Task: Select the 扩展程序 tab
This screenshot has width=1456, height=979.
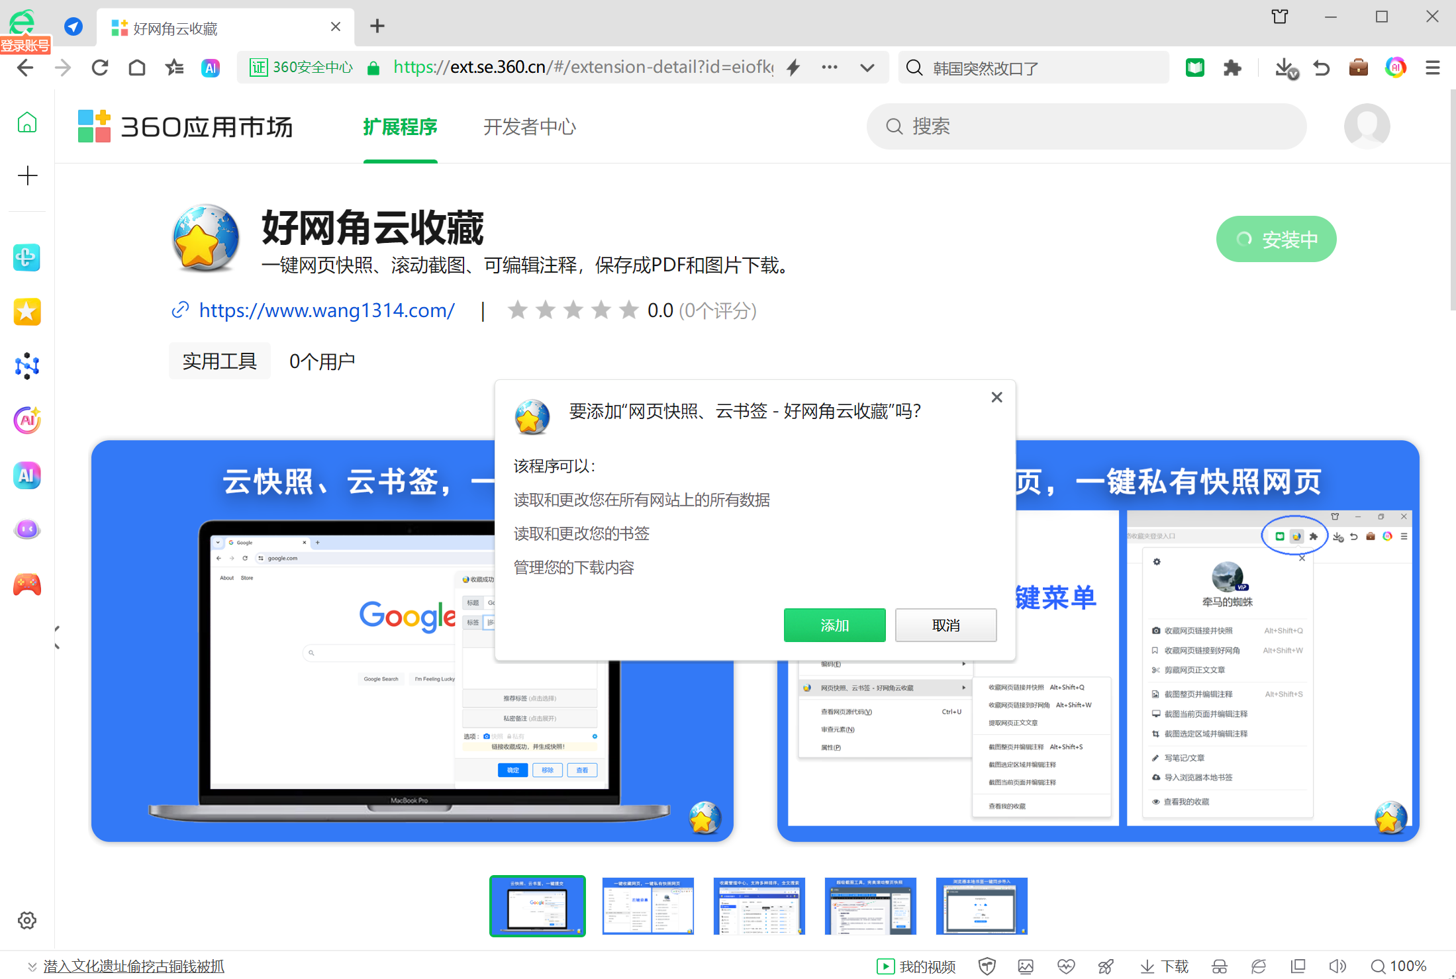Action: tap(400, 127)
